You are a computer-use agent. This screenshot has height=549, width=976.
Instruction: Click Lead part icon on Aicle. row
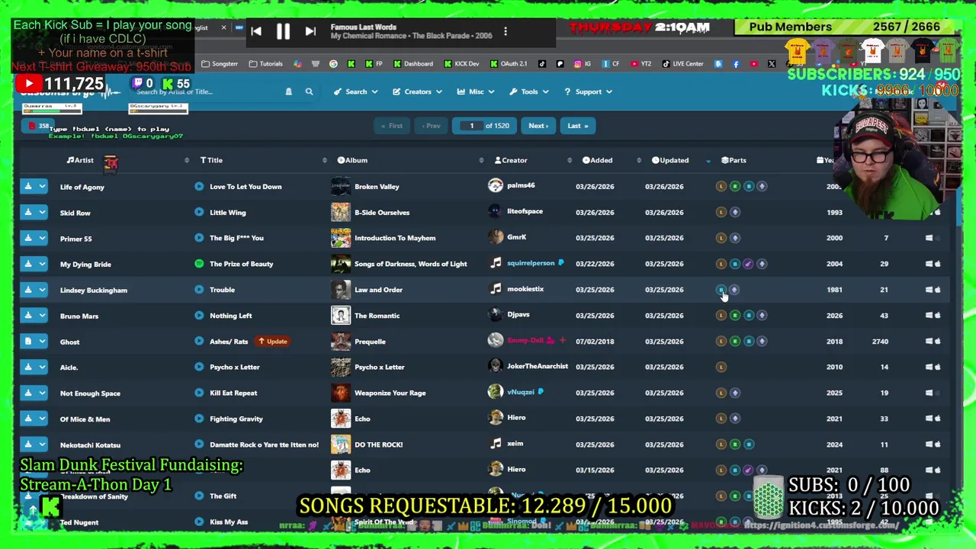click(721, 367)
